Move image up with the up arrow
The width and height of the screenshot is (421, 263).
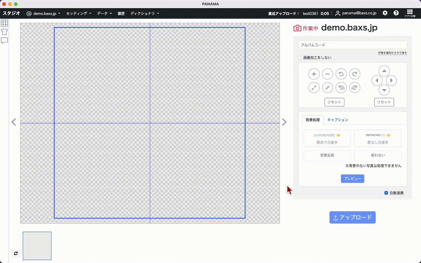[384, 71]
